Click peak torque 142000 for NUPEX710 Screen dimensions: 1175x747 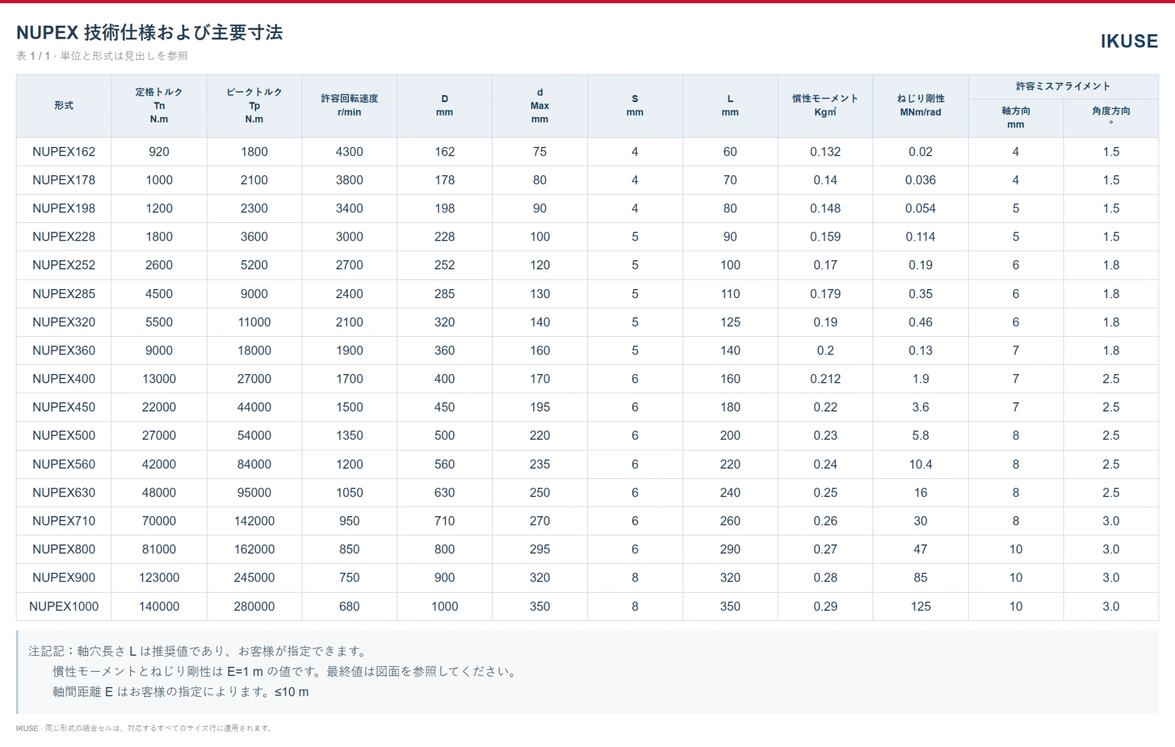pos(254,521)
